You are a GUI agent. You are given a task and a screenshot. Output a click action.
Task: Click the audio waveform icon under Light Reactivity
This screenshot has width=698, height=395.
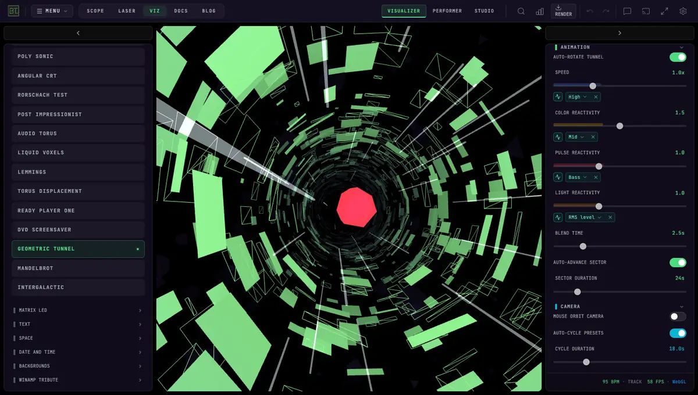558,217
